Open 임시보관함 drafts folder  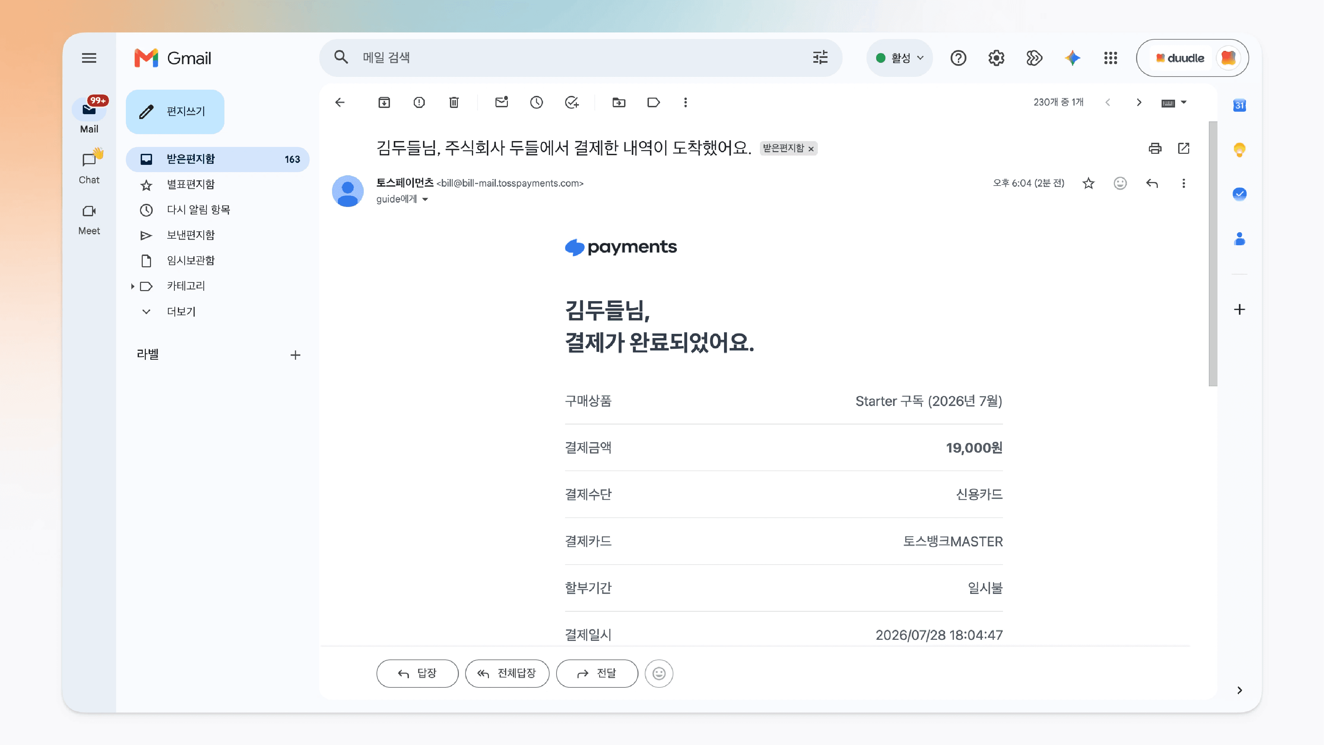pos(218,261)
